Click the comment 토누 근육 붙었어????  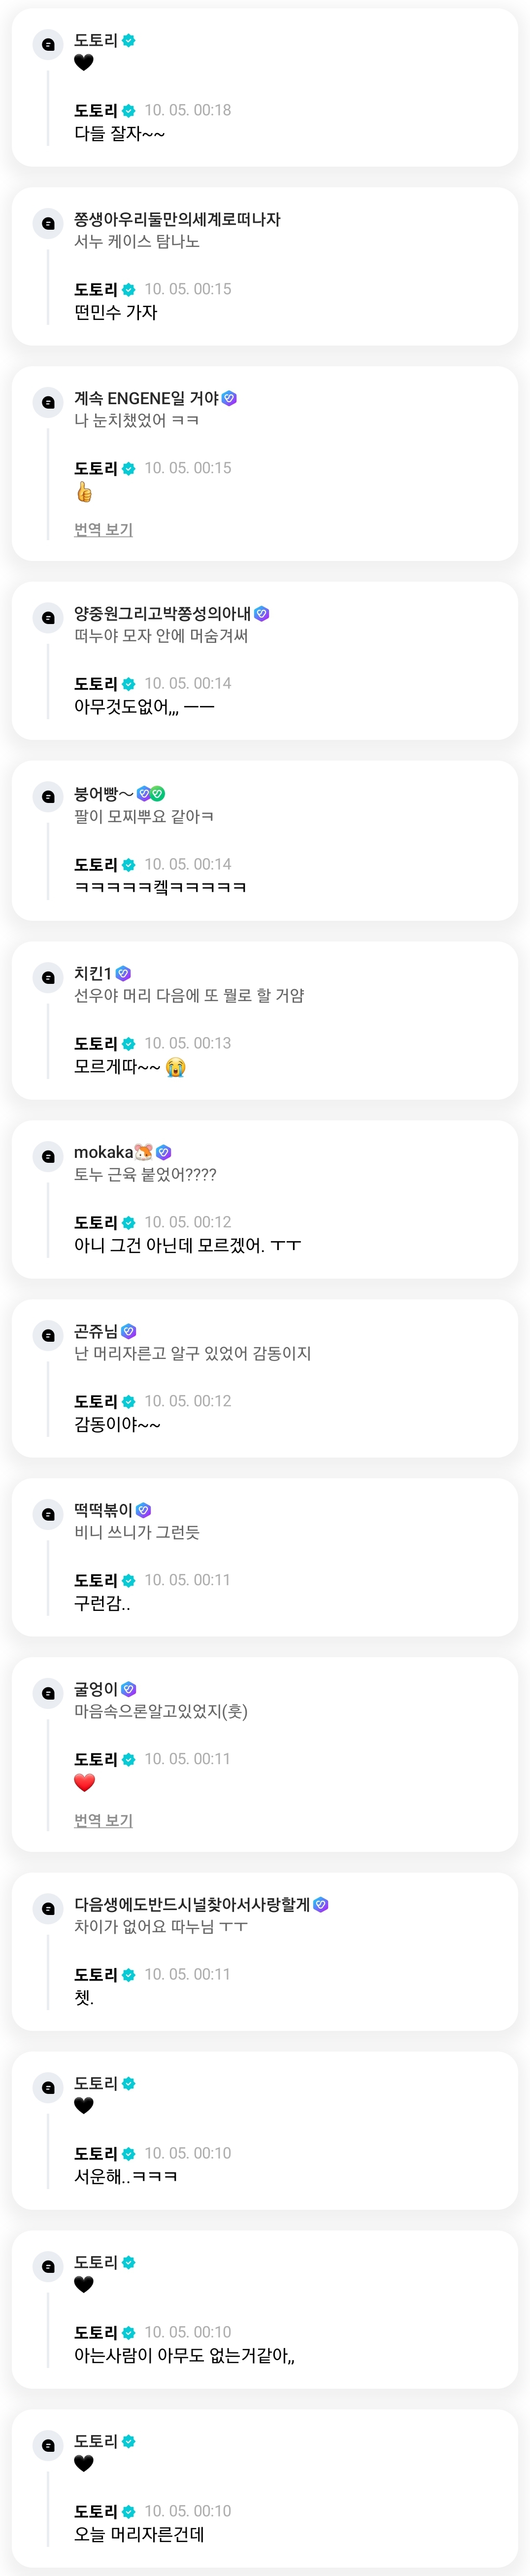point(145,1174)
